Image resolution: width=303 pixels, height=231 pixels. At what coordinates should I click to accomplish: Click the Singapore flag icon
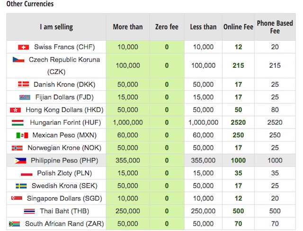coord(17,198)
